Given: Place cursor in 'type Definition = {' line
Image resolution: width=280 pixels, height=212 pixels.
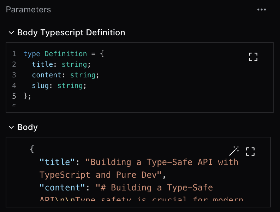Looking at the screenshot, I should (64, 54).
